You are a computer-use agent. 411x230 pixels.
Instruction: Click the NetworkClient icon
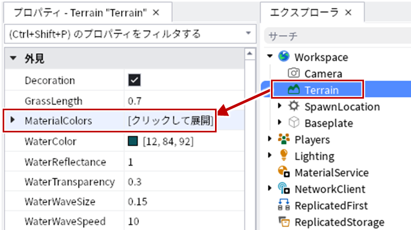click(284, 188)
